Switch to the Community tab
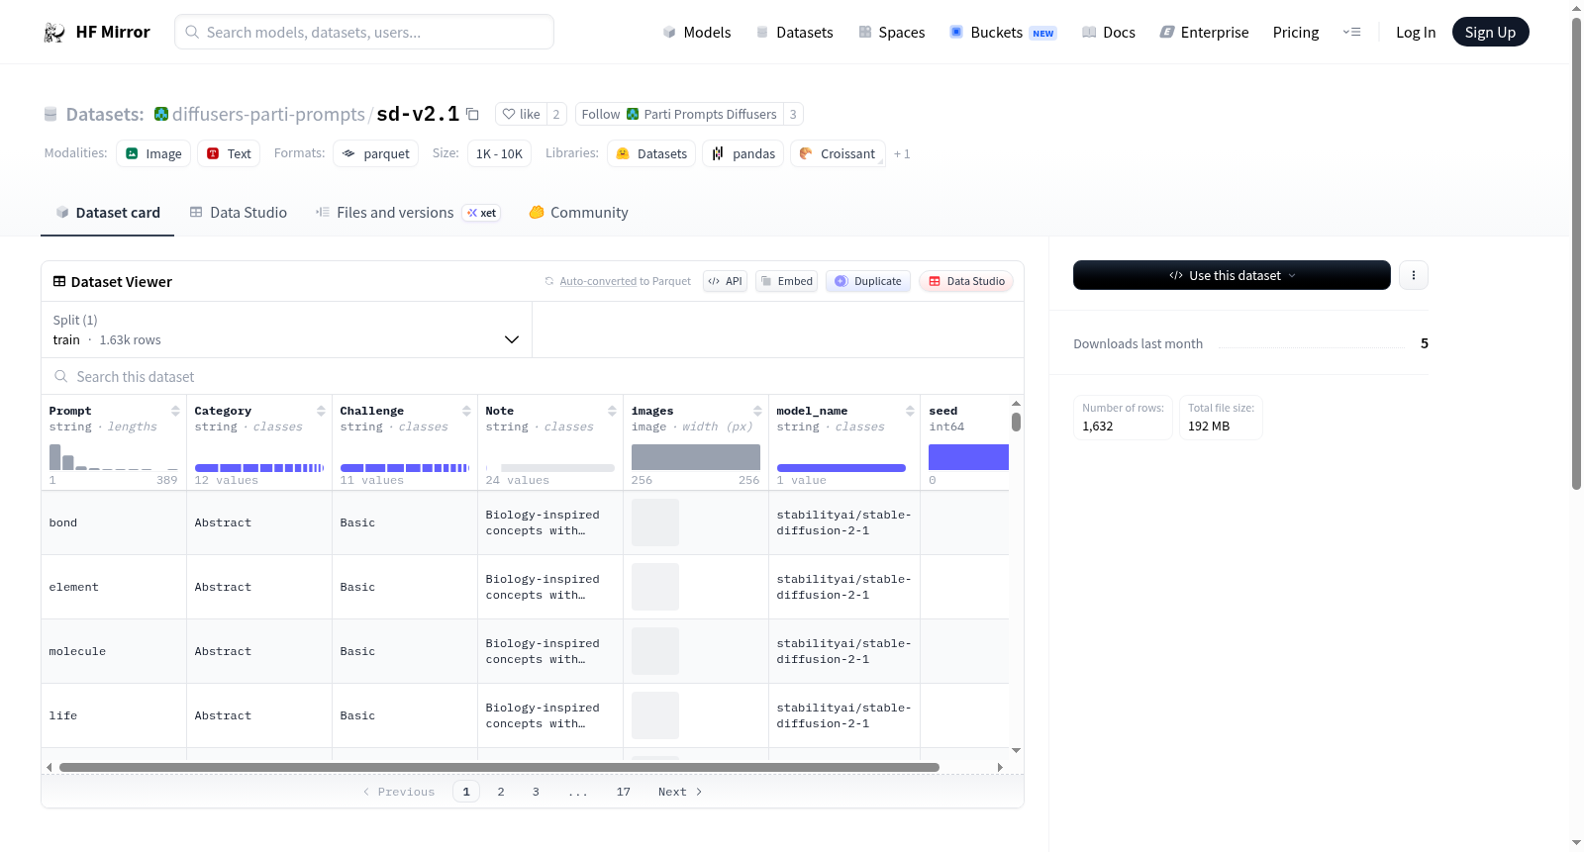The height and width of the screenshot is (852, 1584). tap(578, 213)
